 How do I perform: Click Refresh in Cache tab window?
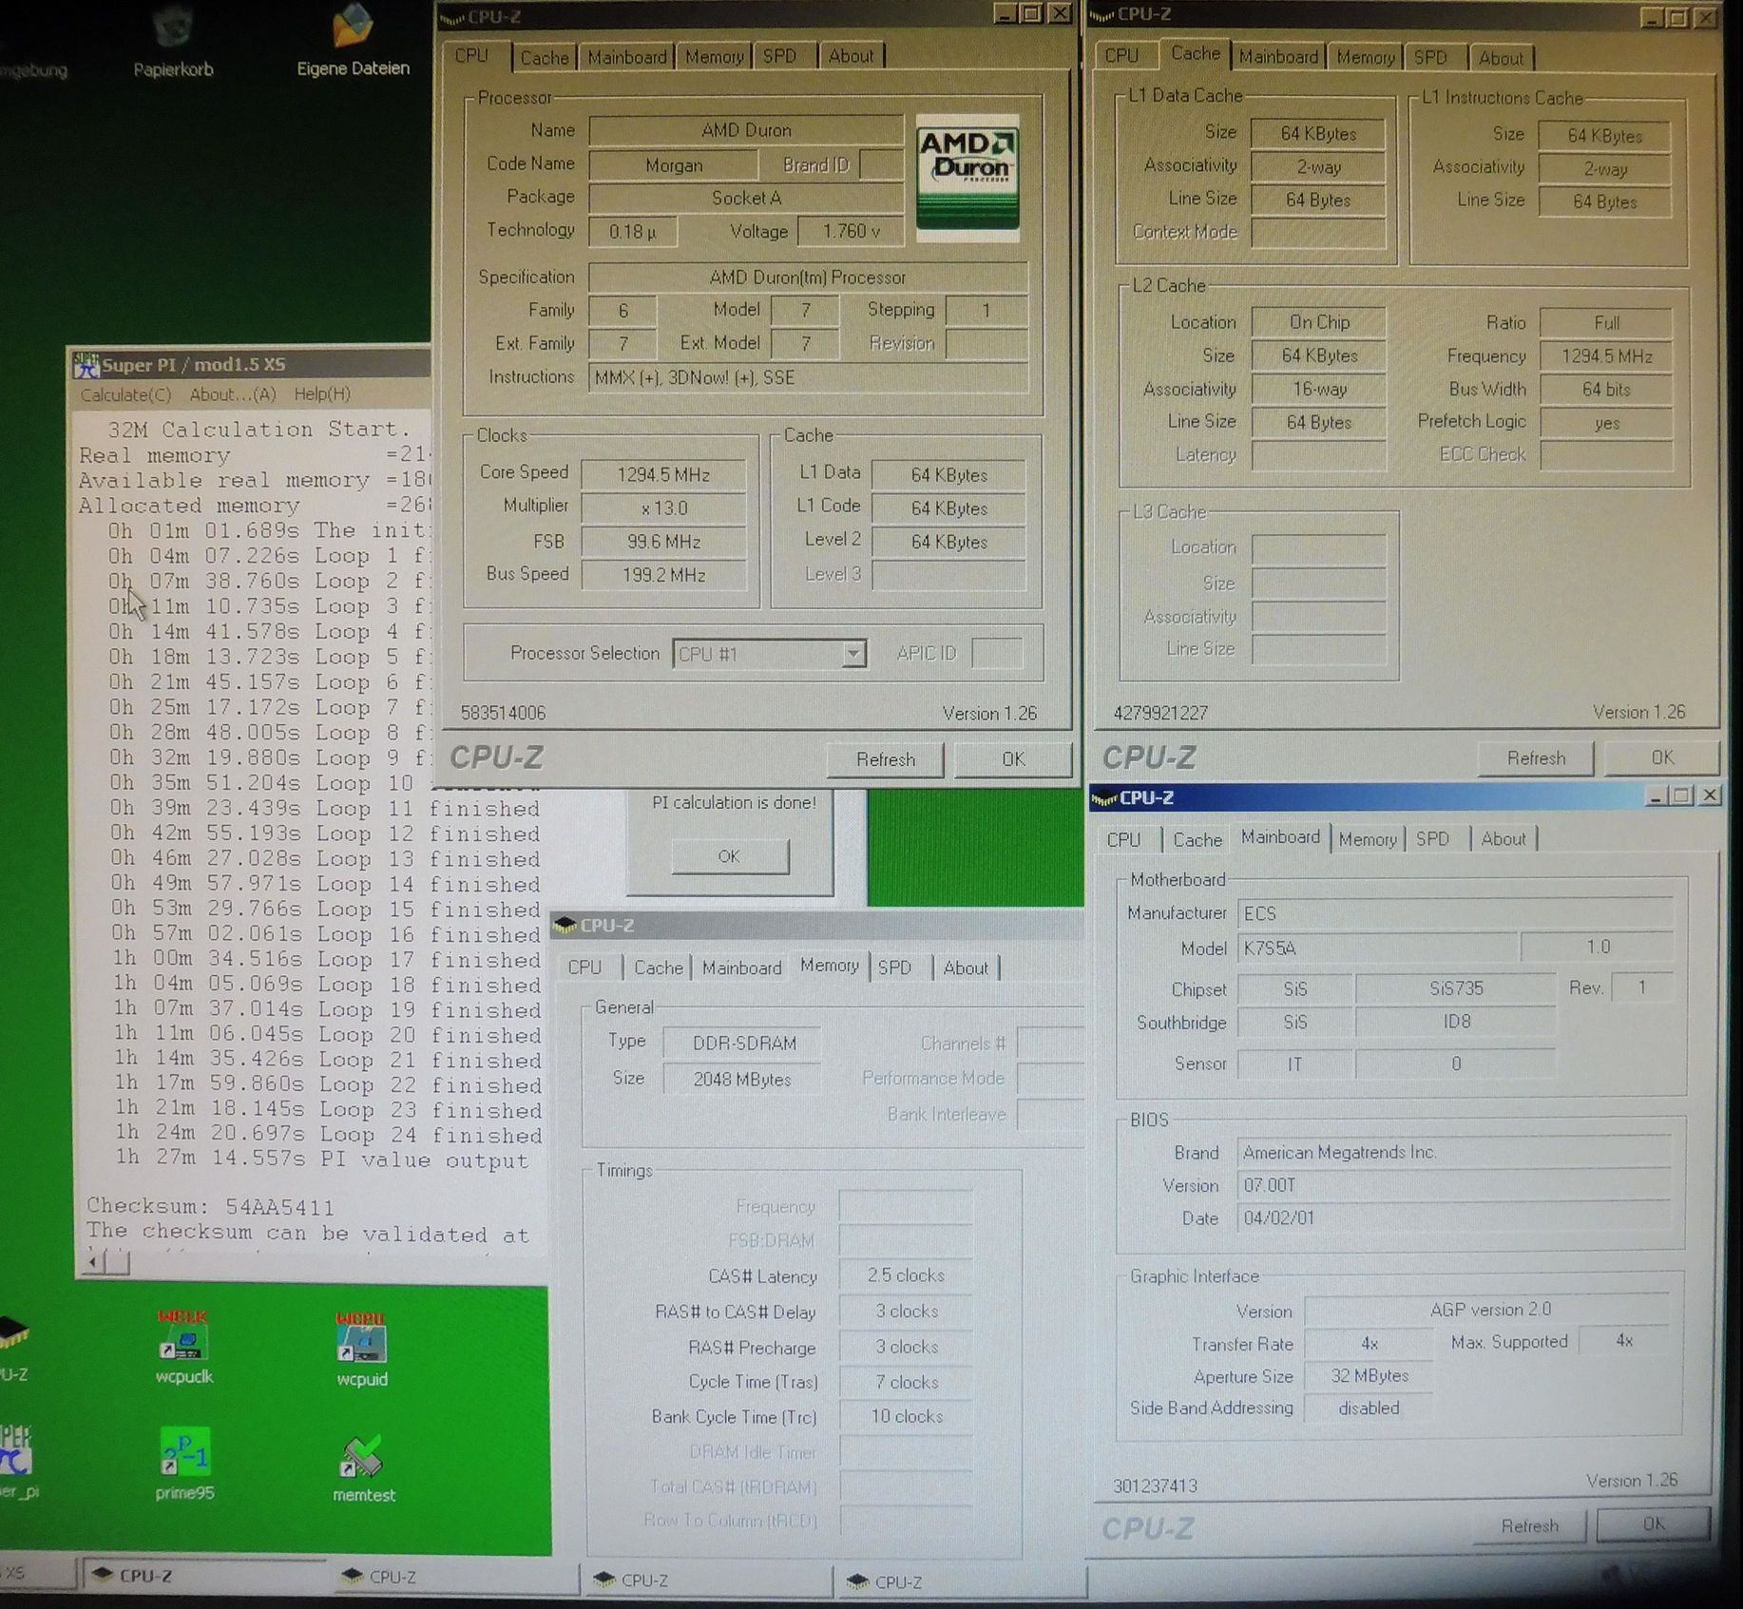click(1536, 758)
